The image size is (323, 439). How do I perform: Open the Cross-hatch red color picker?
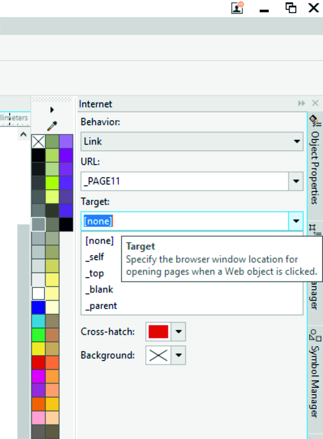tap(166, 332)
